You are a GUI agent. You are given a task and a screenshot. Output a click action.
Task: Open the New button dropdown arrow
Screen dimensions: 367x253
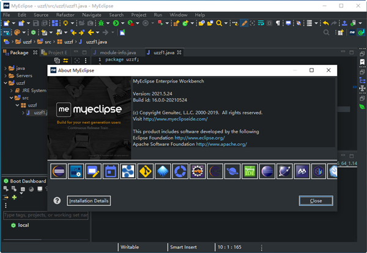coord(13,23)
